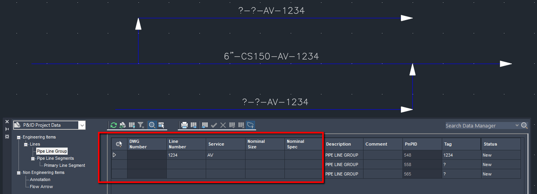Click the Remove Filter funnel icon

pyautogui.click(x=141, y=125)
